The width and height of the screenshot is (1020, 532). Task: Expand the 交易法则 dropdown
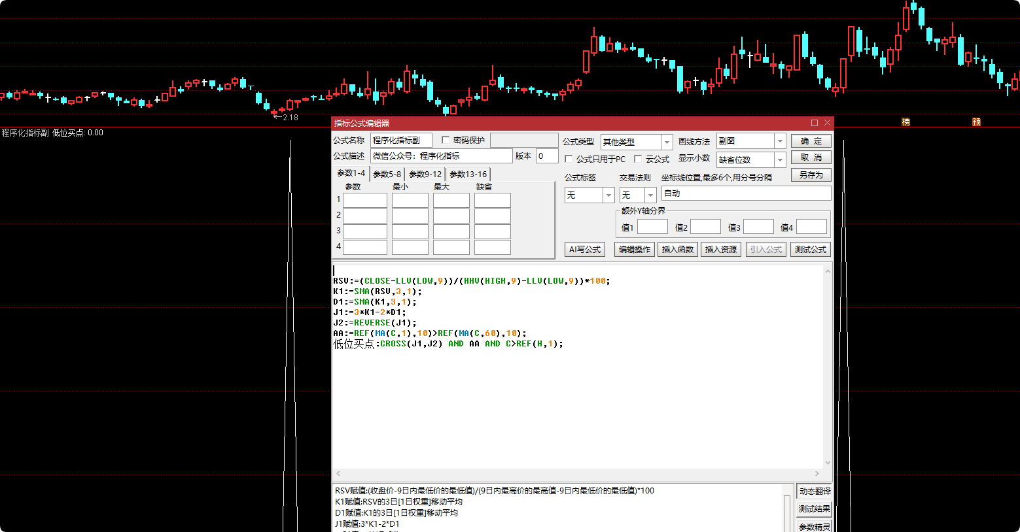tap(650, 195)
